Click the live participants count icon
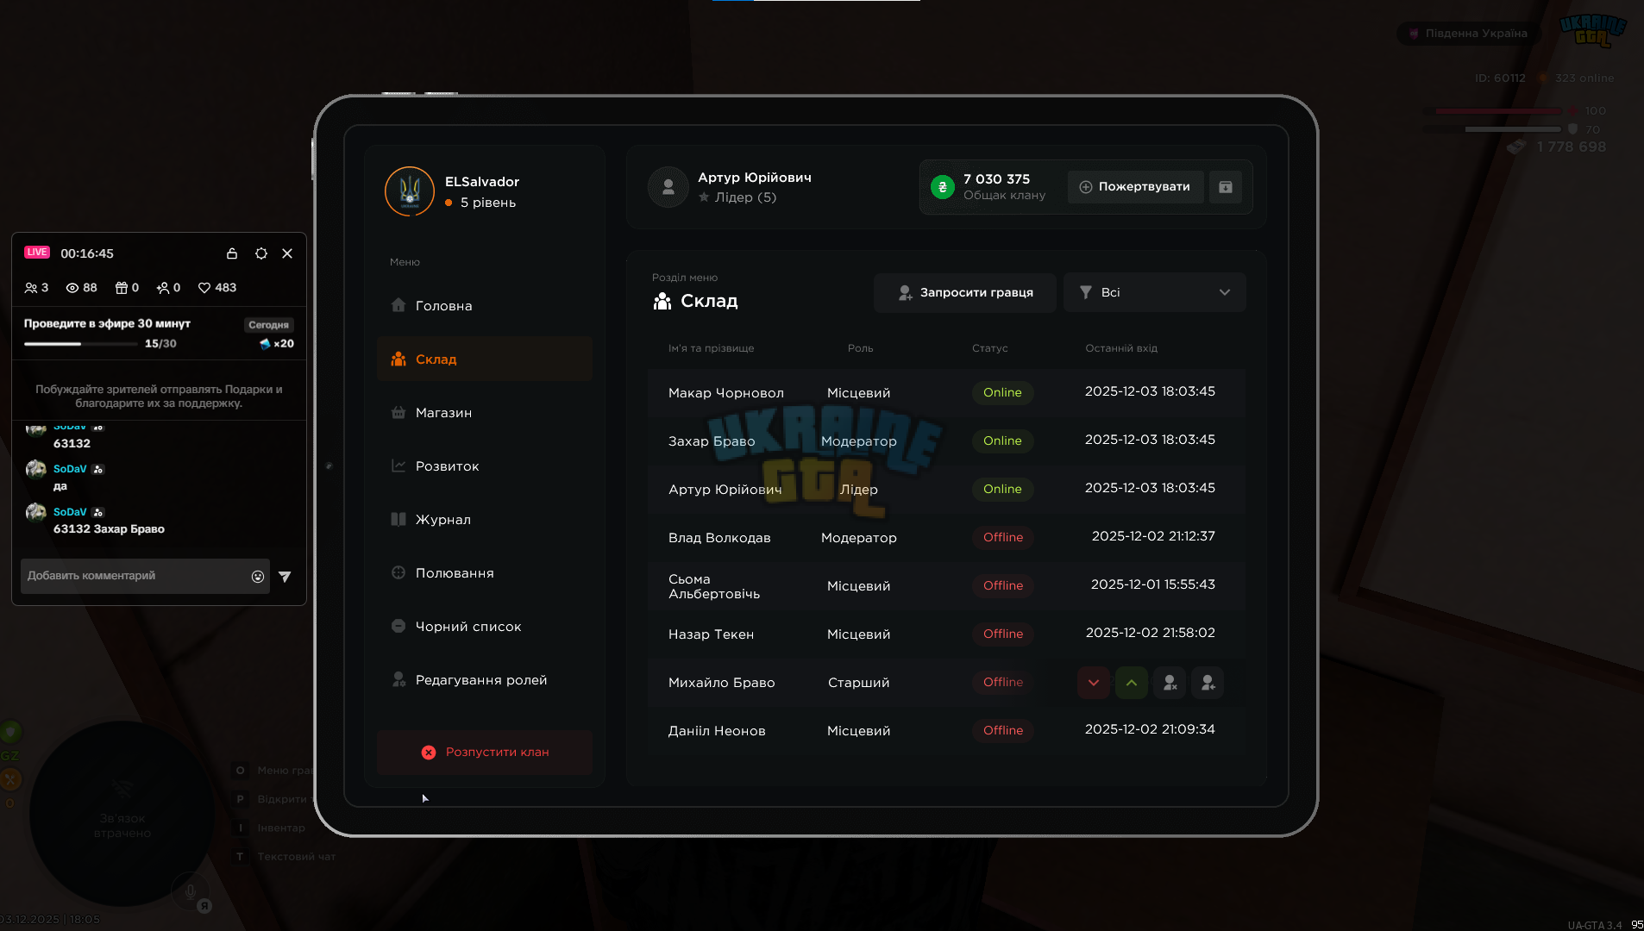 [31, 288]
